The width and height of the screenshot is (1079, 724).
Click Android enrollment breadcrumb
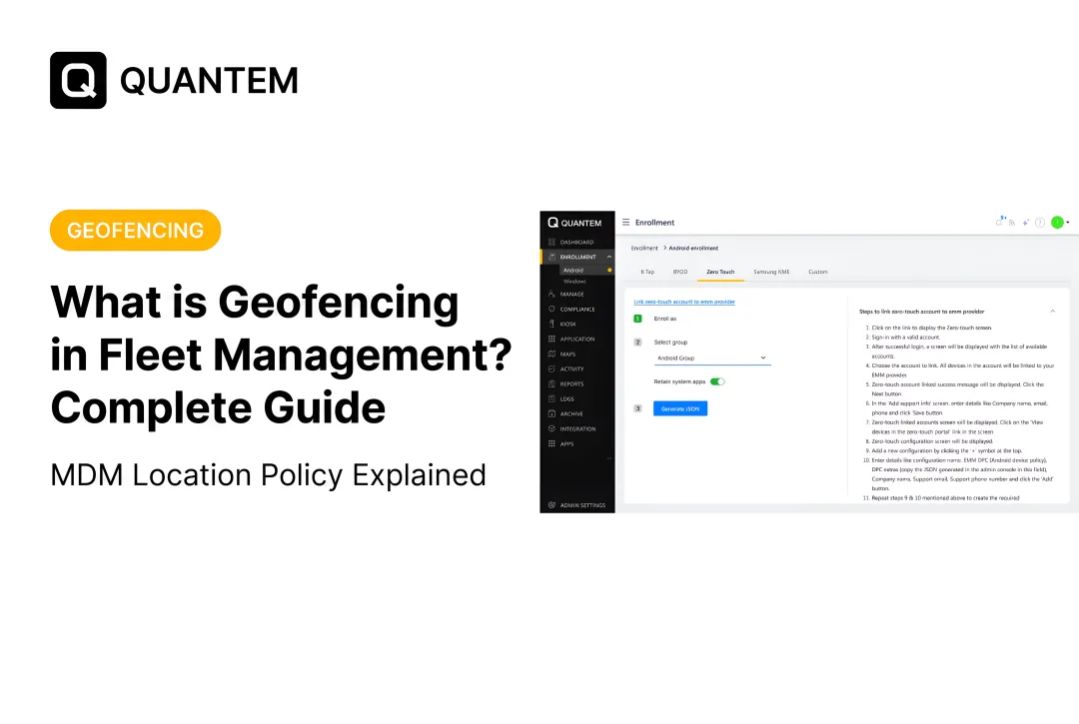pos(693,249)
